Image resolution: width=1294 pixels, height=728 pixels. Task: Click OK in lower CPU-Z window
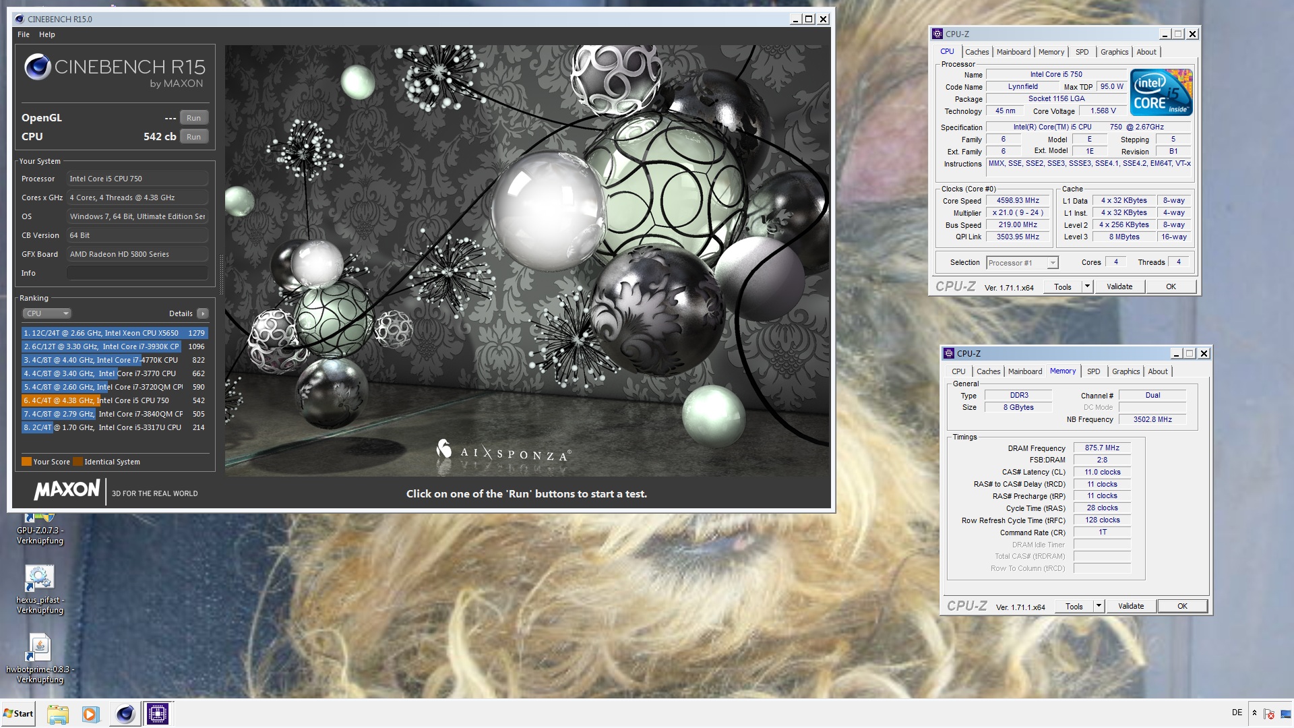click(1182, 606)
